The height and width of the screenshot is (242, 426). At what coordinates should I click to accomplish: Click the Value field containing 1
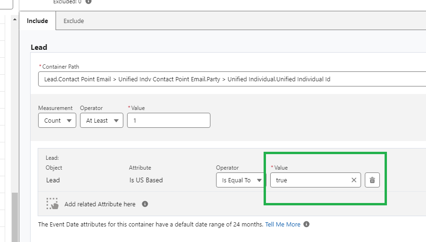tap(169, 120)
